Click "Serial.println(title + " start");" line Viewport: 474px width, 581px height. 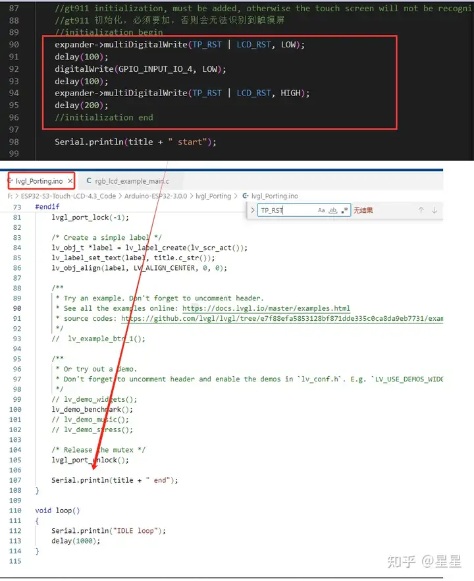pyautogui.click(x=136, y=142)
